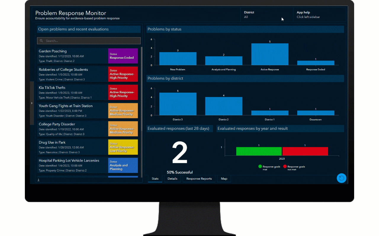Click the green 2023 bar in evaluated responses chart
The image size is (379, 236).
pos(259,151)
